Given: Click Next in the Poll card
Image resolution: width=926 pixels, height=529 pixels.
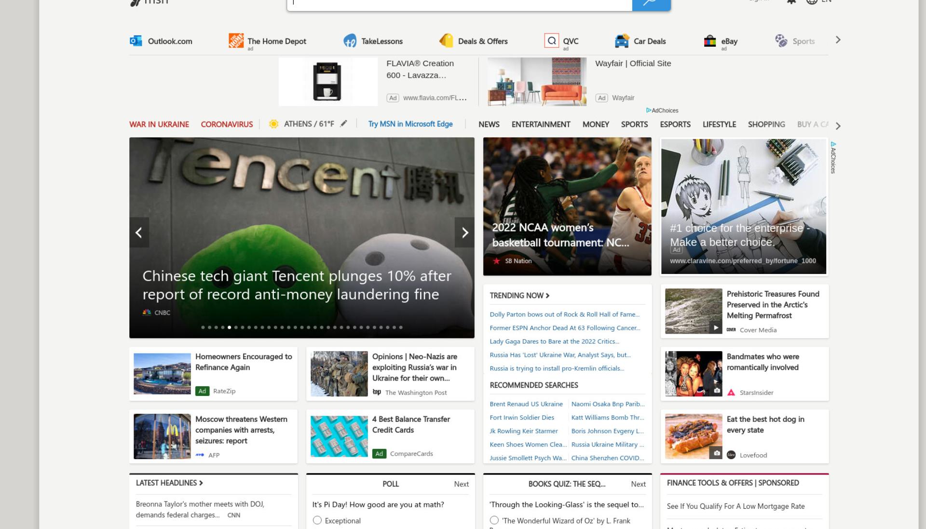Looking at the screenshot, I should (x=461, y=484).
